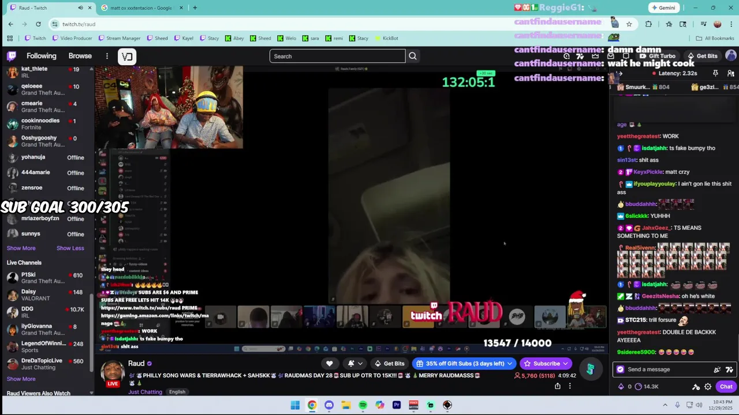Click the Gift Turbo button
The width and height of the screenshot is (739, 415).
pos(657,56)
